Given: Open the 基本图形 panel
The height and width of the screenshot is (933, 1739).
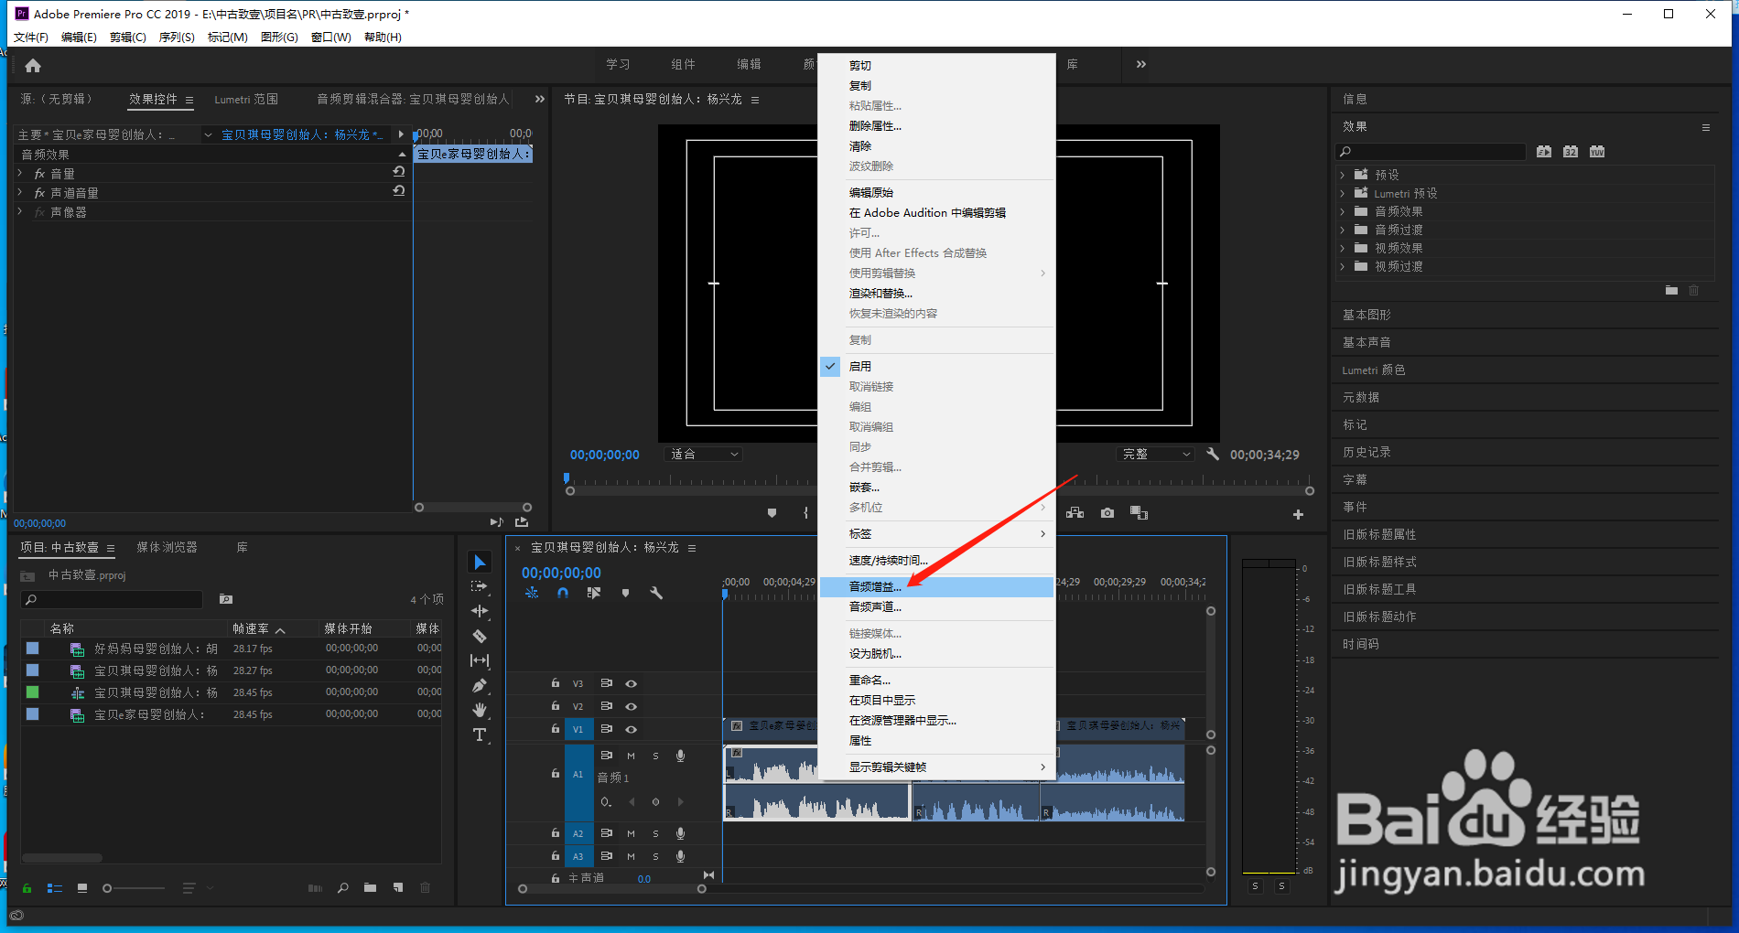Looking at the screenshot, I should [x=1366, y=315].
